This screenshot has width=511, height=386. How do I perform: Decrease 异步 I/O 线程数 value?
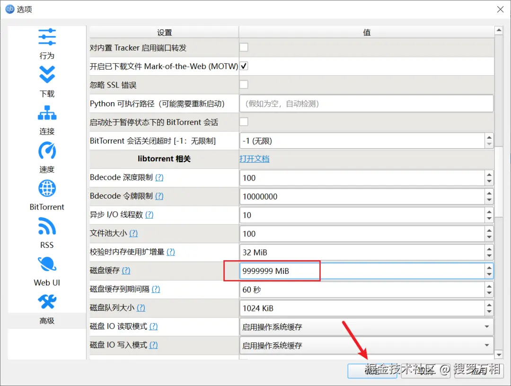coord(489,219)
